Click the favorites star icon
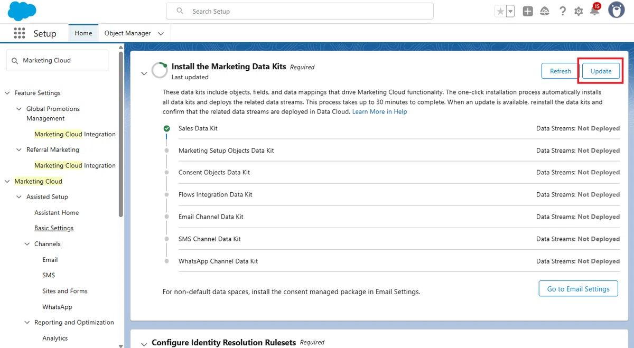The image size is (634, 348). tap(500, 11)
